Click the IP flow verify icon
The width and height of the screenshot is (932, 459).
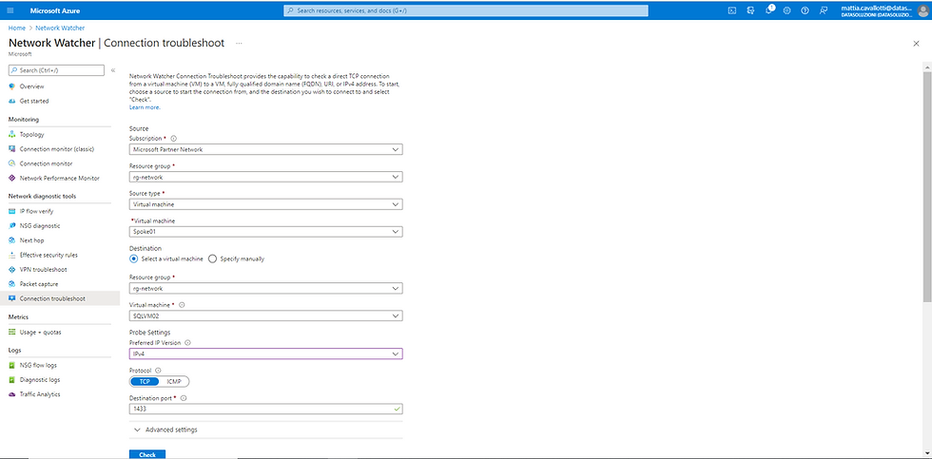(x=11, y=211)
